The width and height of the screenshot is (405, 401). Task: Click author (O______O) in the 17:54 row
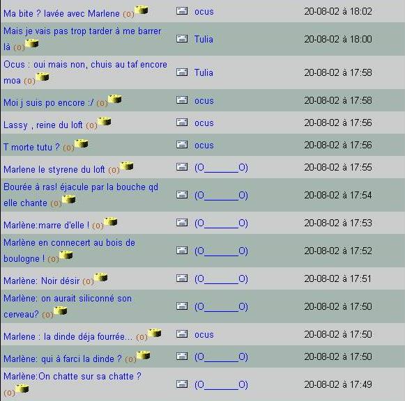pyautogui.click(x=222, y=196)
